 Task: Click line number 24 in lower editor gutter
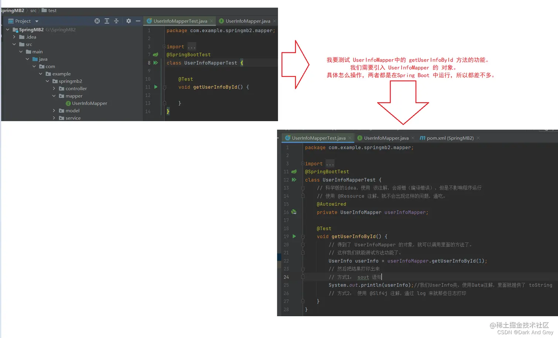click(286, 277)
